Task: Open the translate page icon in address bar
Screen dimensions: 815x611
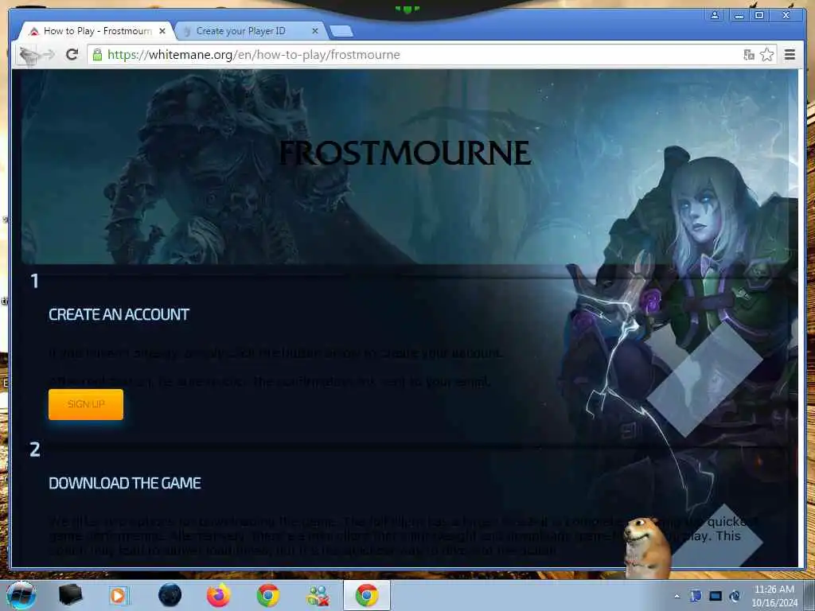Action: click(748, 55)
